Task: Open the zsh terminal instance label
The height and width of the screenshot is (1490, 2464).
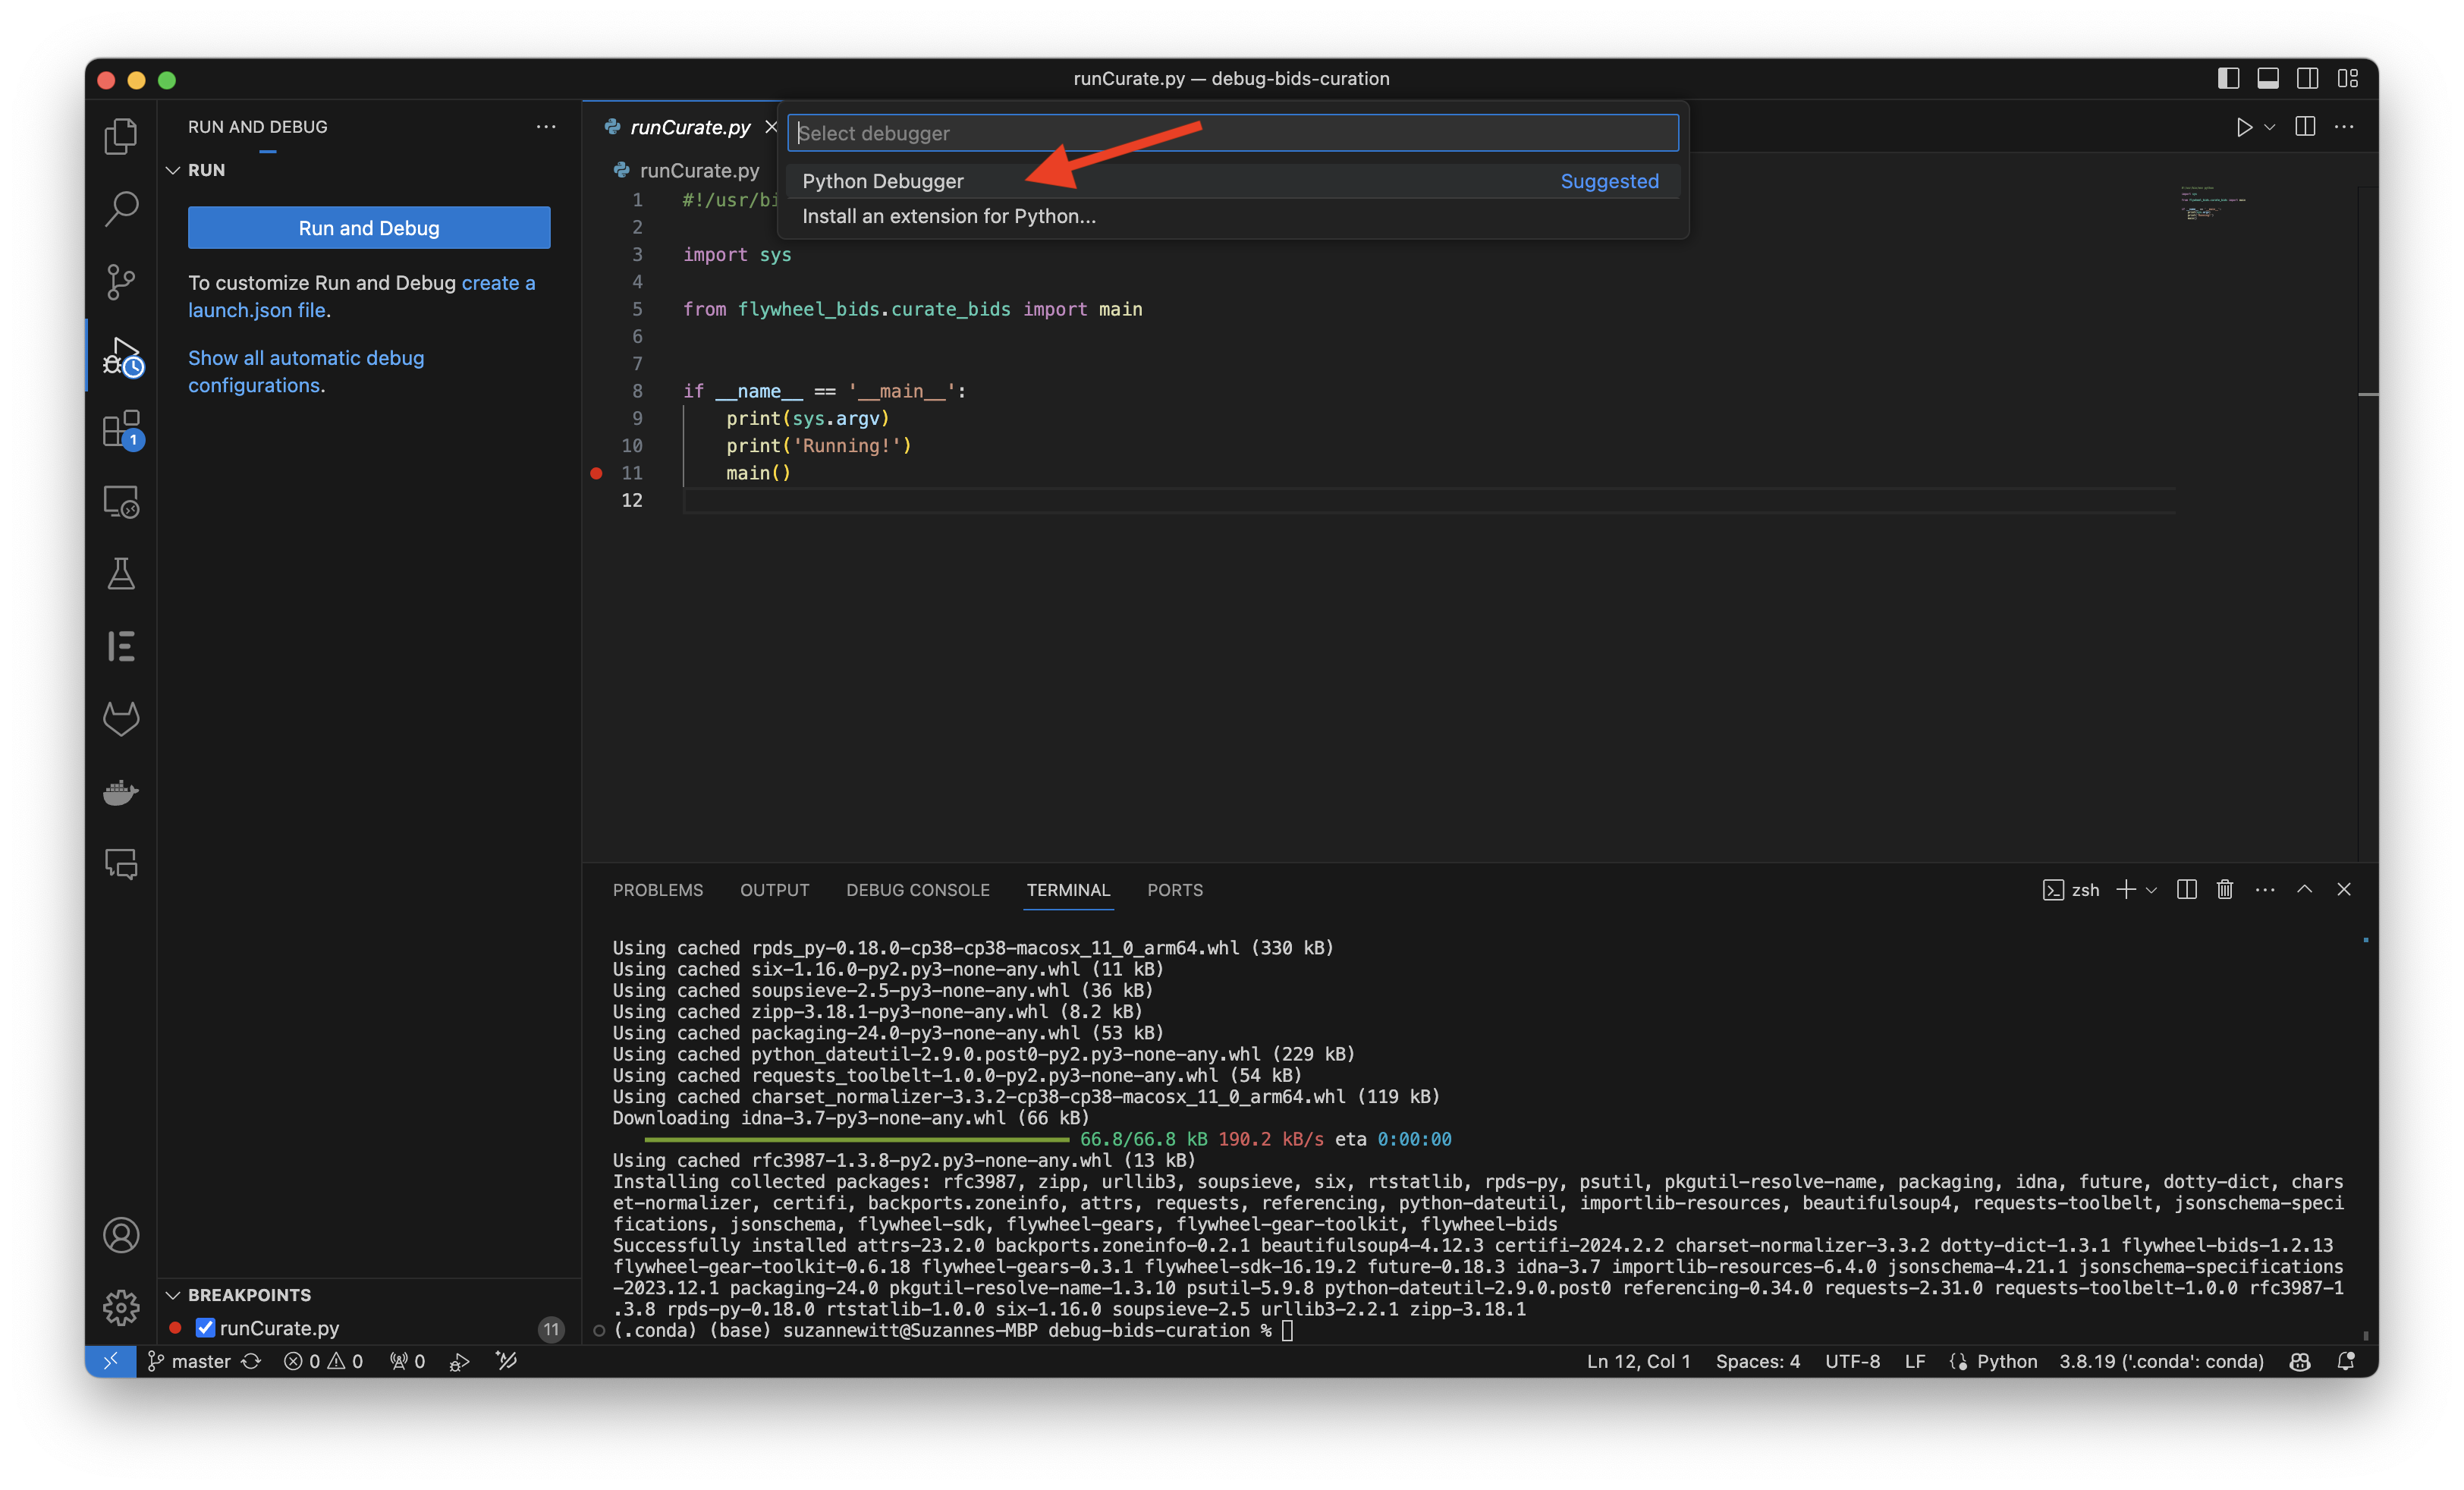Action: 2071,889
